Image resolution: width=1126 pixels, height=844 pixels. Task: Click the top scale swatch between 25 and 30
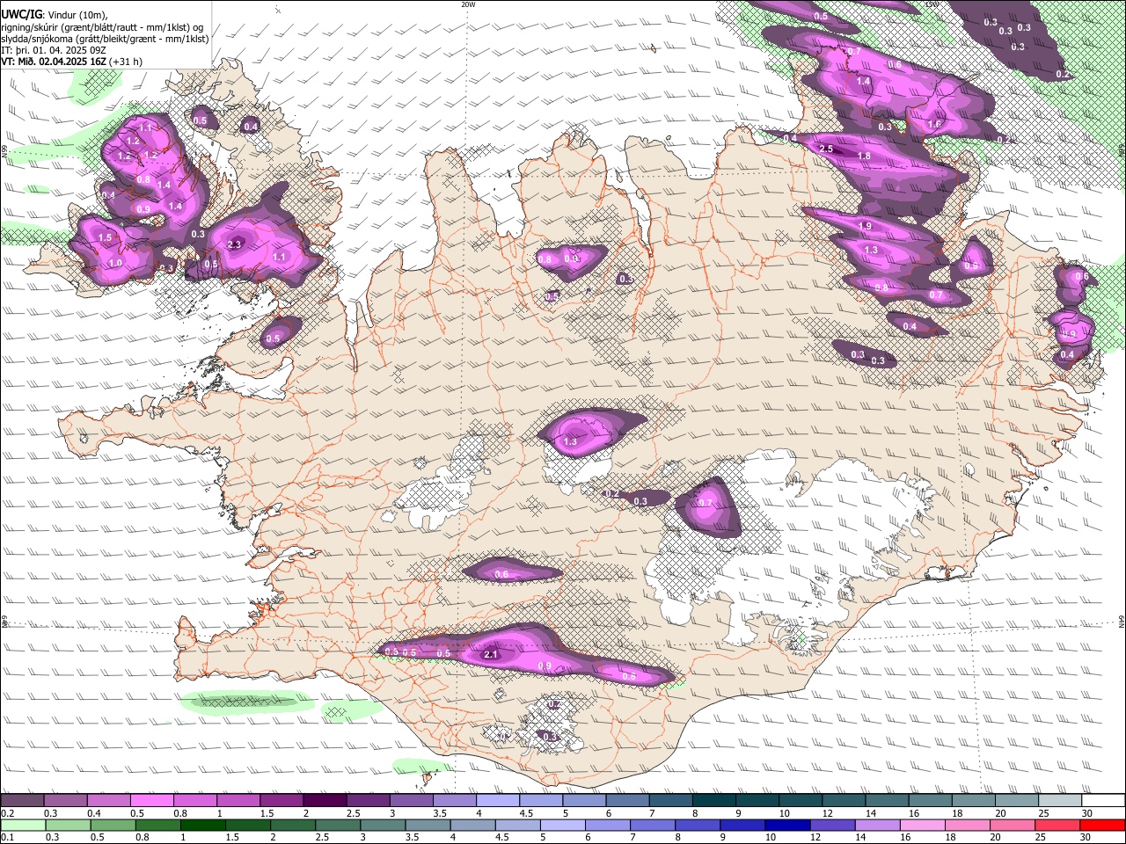[x=1061, y=801]
